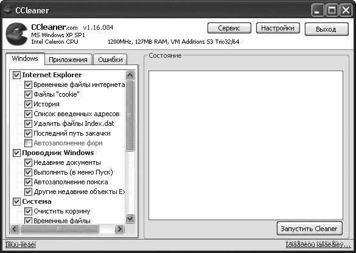Image resolution: width=356 pixels, height=253 pixels.
Task: Toggle the Проводник Windows group checkbox
Action: [x=16, y=153]
